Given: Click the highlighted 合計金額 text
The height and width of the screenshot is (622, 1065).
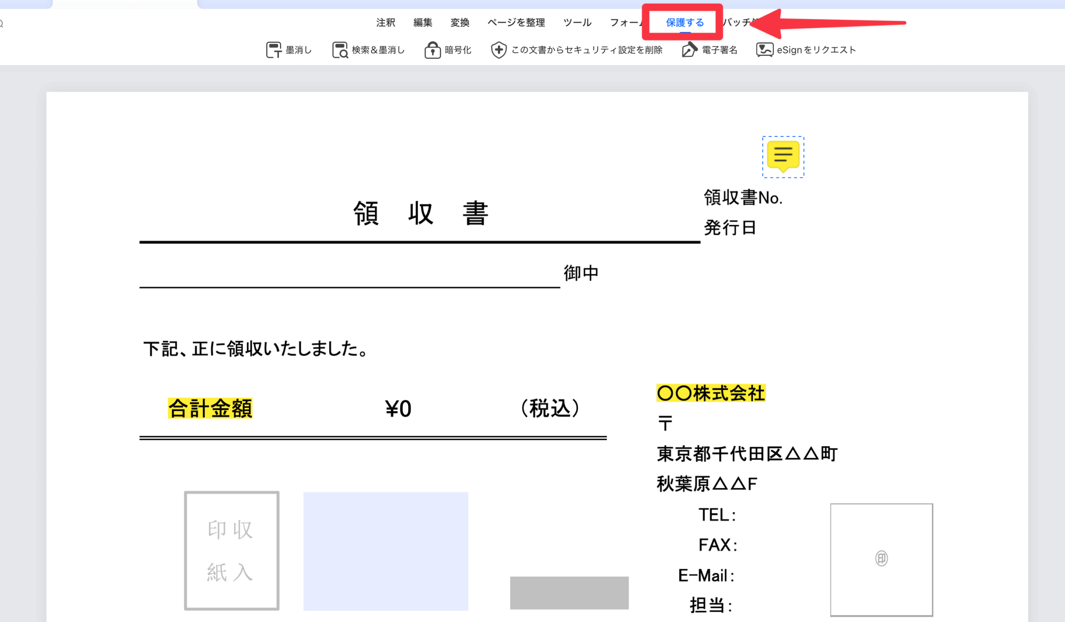Looking at the screenshot, I should point(210,408).
